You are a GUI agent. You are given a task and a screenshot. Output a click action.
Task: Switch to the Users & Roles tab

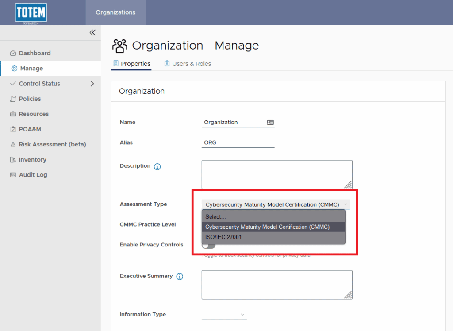coord(188,64)
